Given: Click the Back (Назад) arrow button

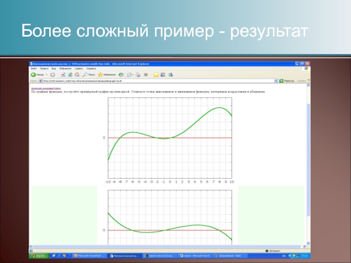Looking at the screenshot, I should click(37, 75).
